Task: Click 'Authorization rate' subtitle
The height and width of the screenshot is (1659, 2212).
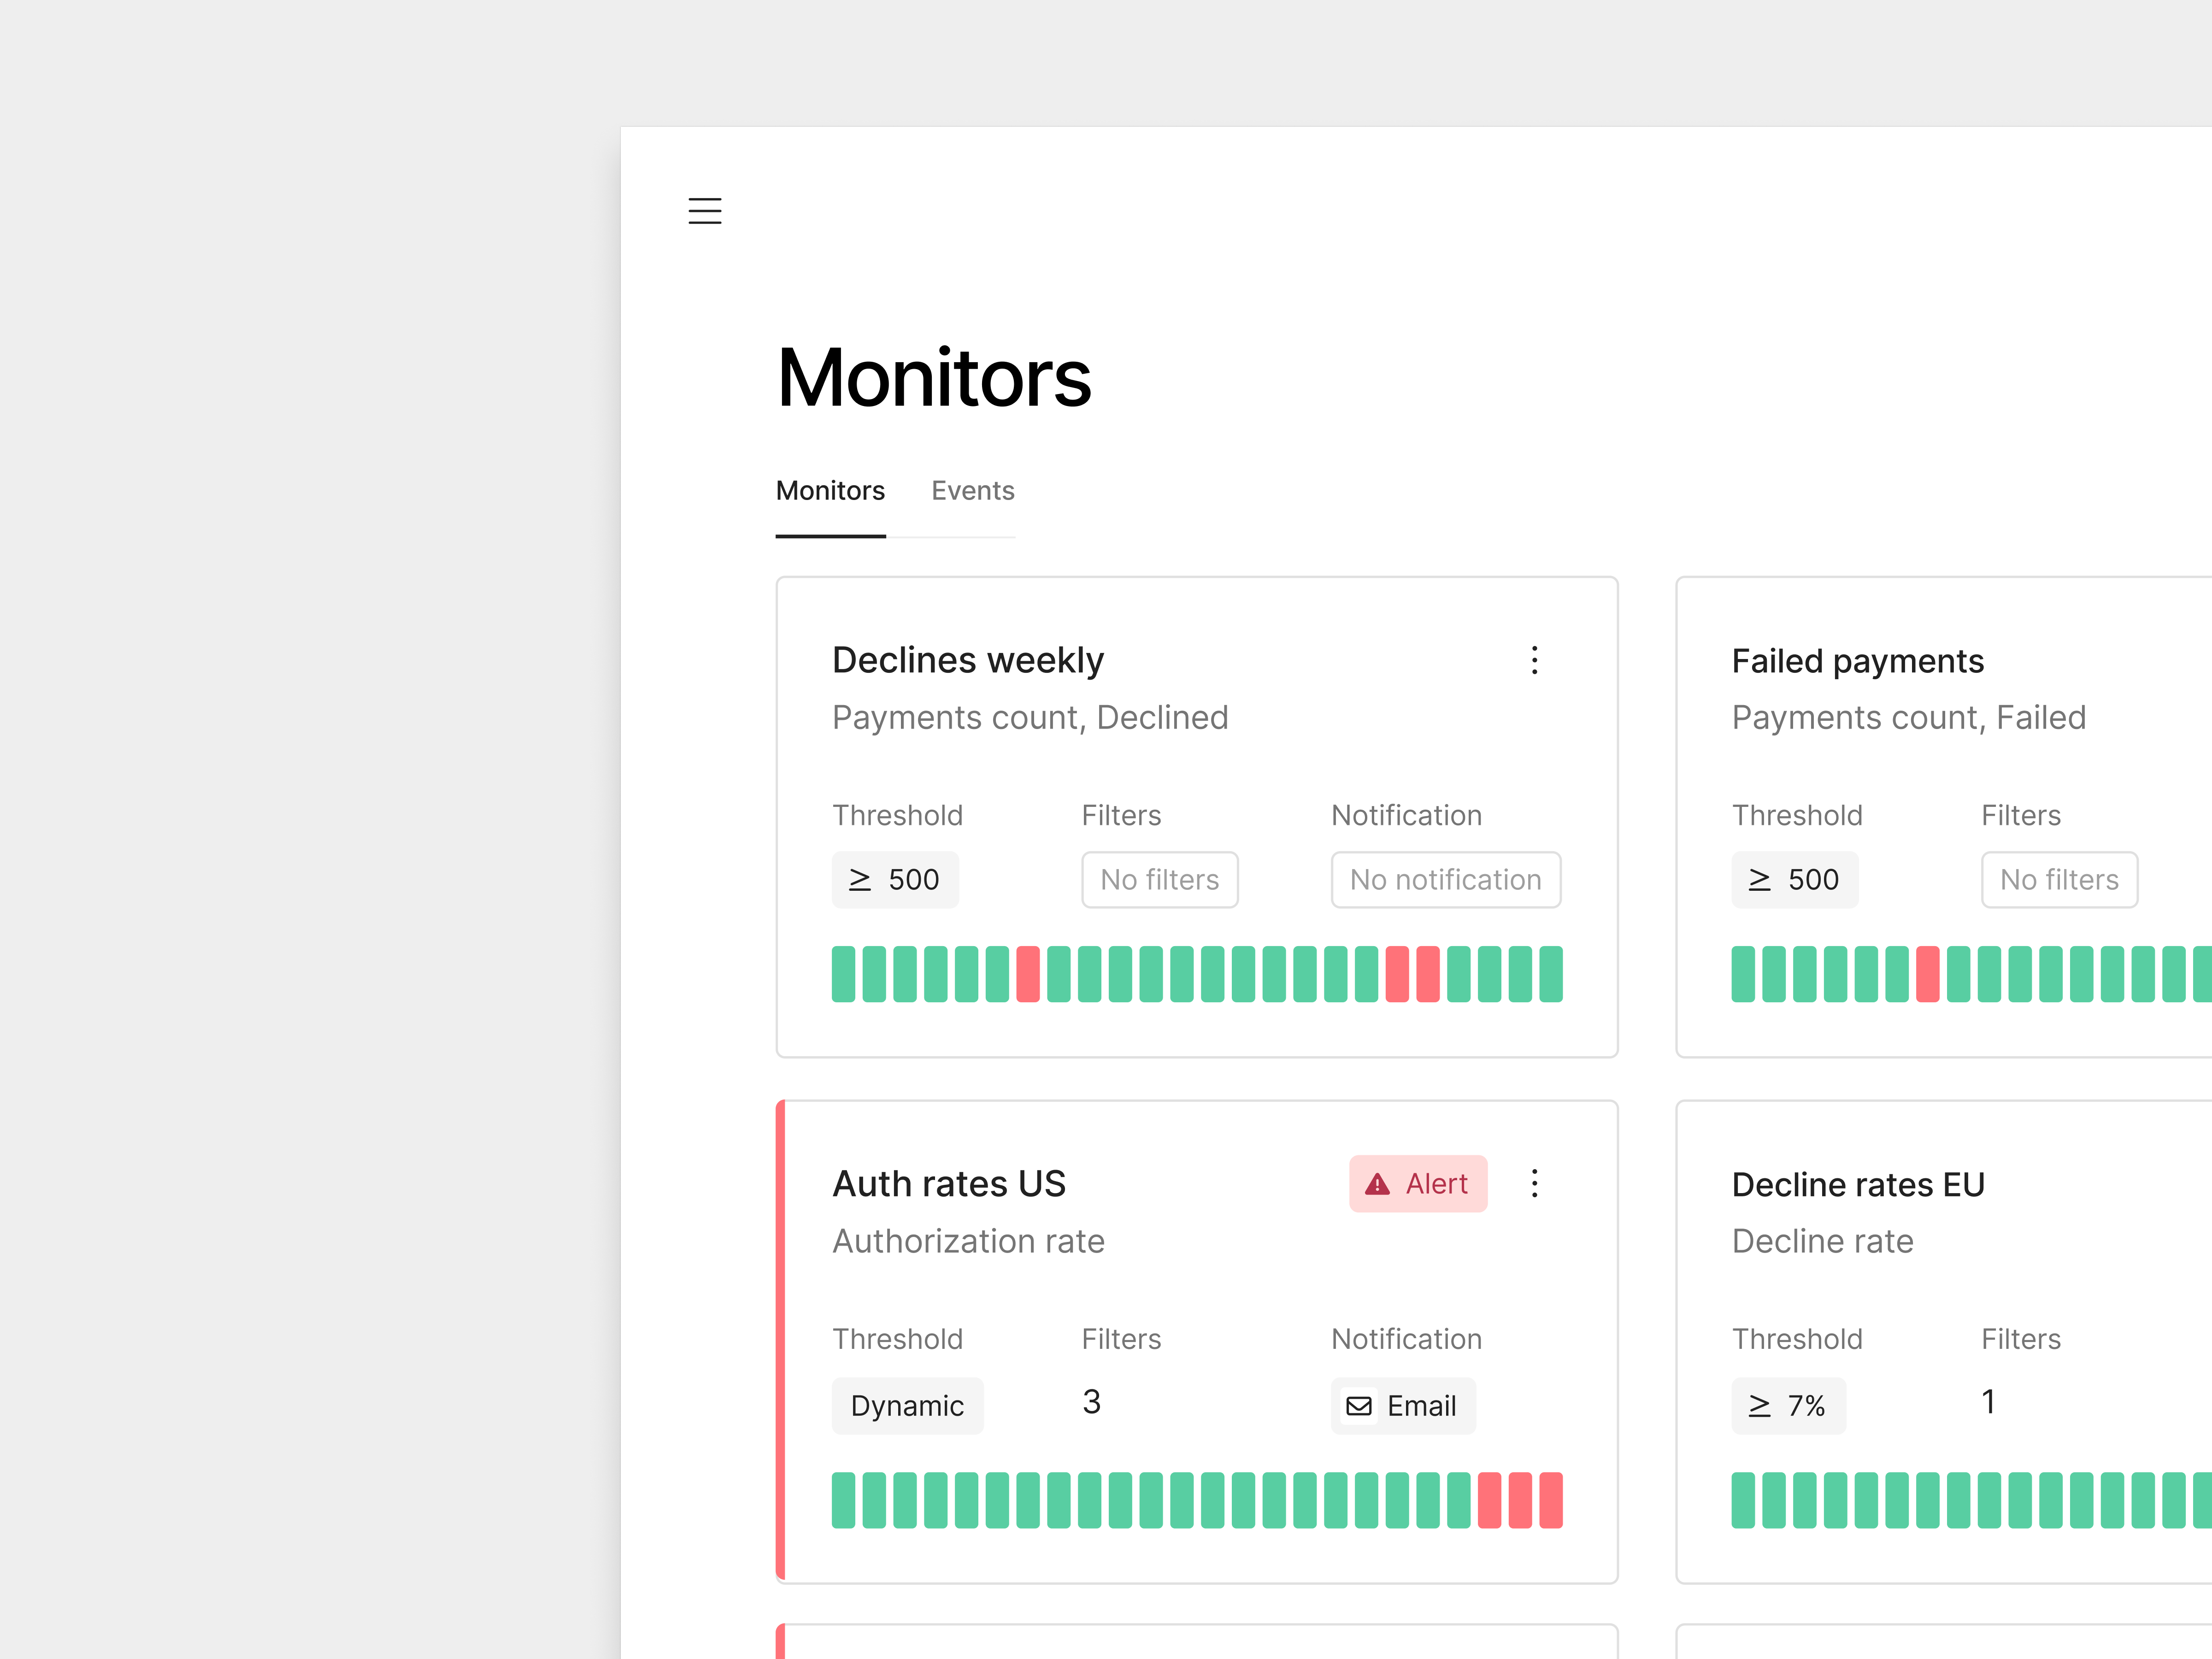Action: pos(969,1241)
